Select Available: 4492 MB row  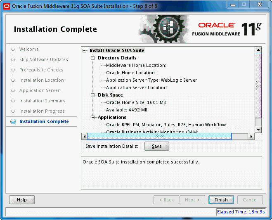pos(127,110)
